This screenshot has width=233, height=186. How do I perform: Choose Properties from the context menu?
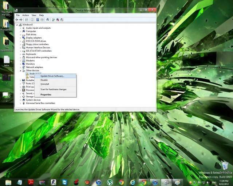[55, 94]
